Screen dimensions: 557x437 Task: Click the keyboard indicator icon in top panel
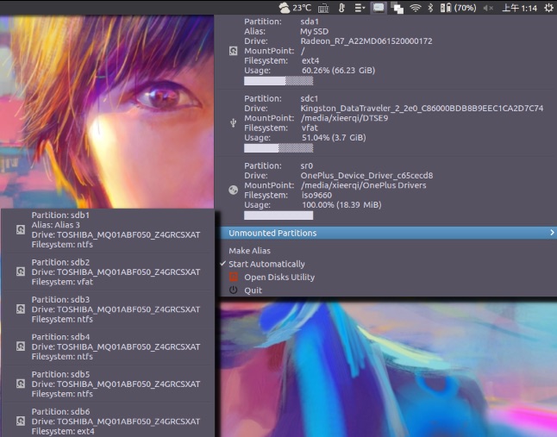pyautogui.click(x=322, y=8)
